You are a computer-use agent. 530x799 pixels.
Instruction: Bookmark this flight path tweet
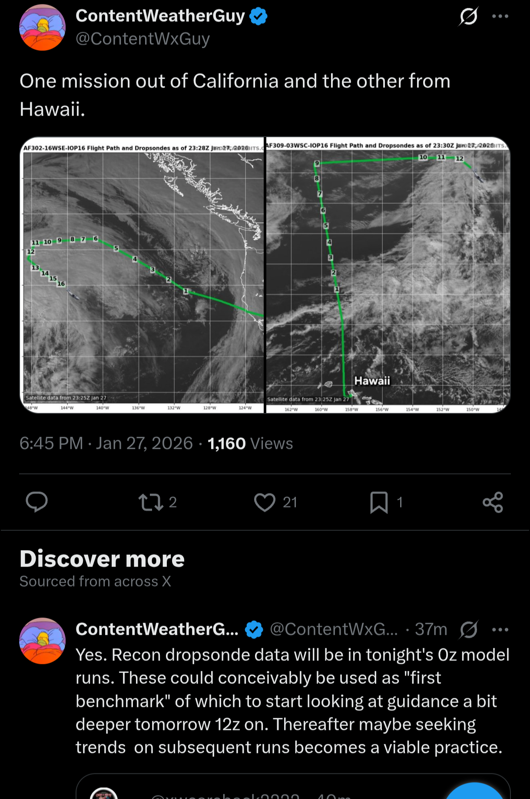point(379,502)
